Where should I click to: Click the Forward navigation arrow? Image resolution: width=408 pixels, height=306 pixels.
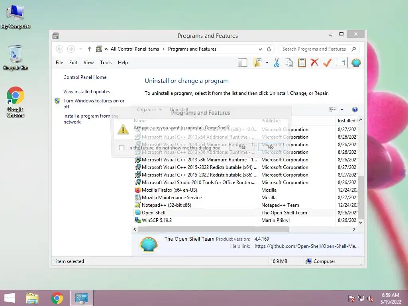tap(71, 49)
